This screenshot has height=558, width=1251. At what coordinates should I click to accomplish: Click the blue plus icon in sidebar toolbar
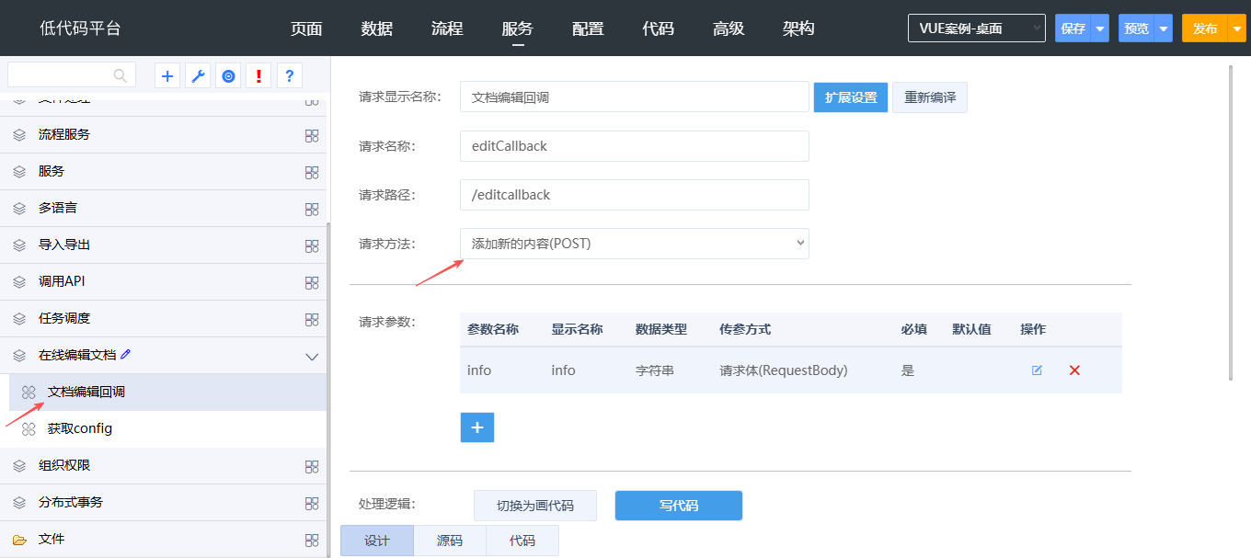click(167, 76)
